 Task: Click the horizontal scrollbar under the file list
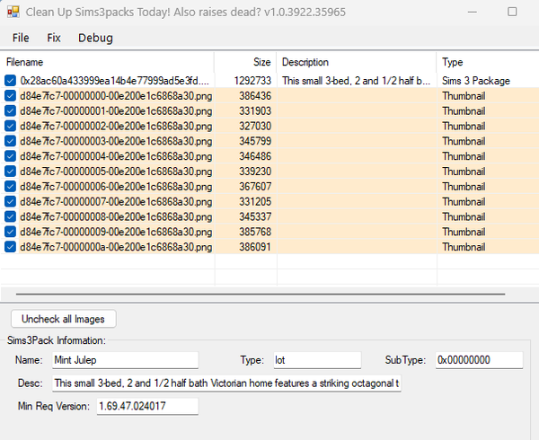click(261, 295)
